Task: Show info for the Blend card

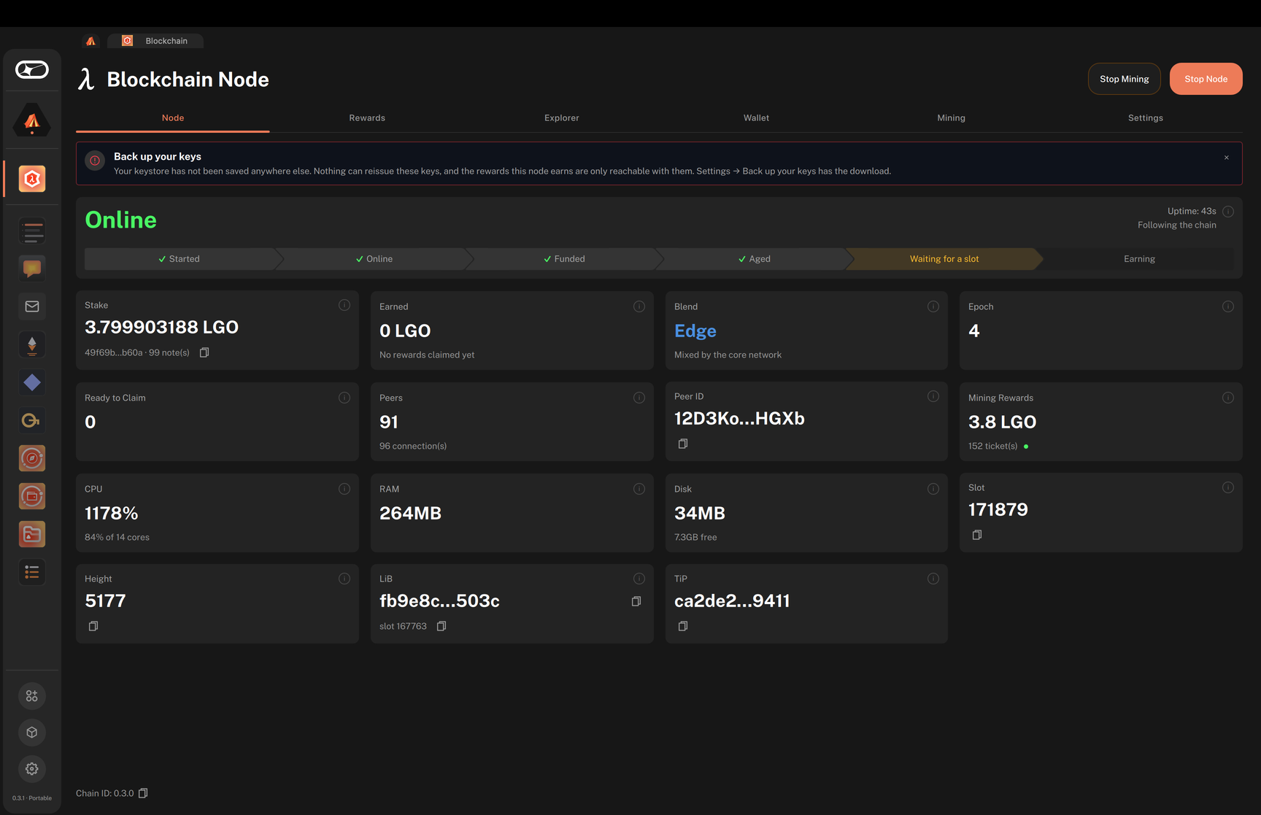Action: click(x=933, y=306)
